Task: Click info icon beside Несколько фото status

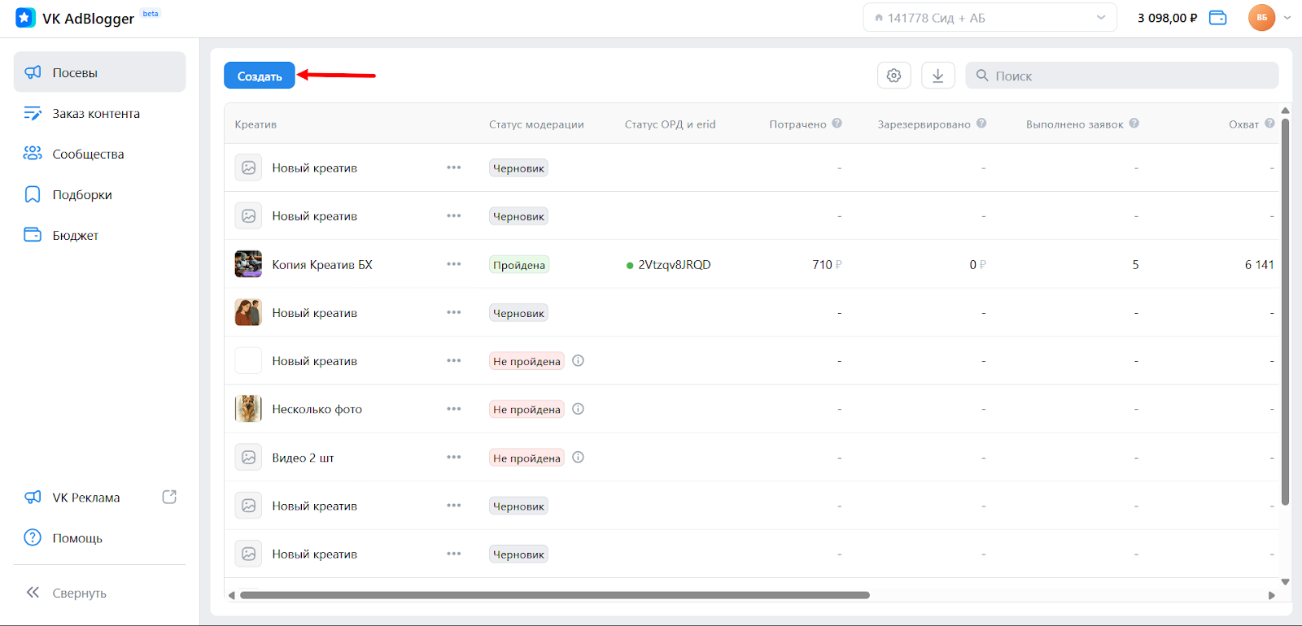Action: [x=578, y=409]
